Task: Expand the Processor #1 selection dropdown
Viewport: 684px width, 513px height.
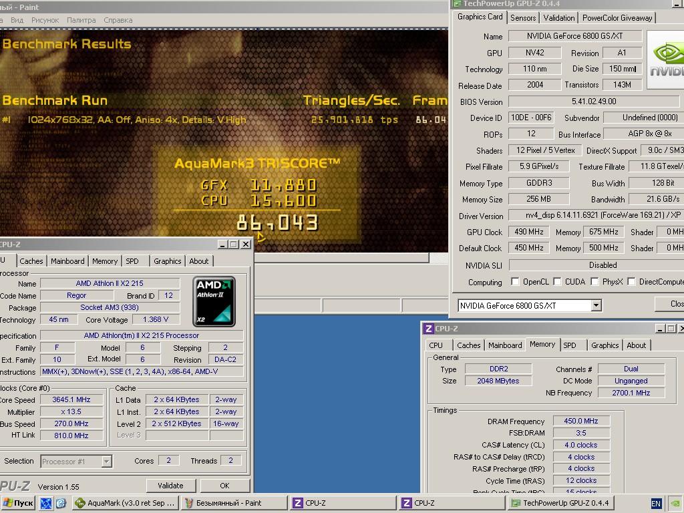Action: click(x=106, y=461)
